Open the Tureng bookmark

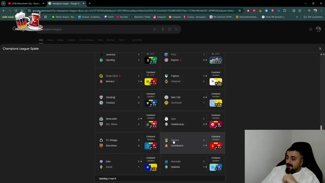[195, 17]
